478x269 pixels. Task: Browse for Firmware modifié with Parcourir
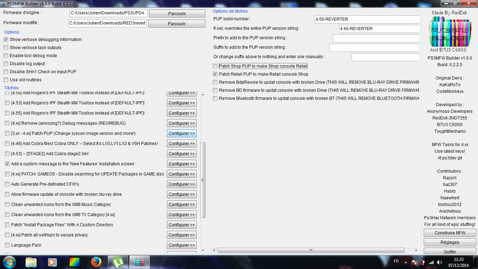[177, 24]
